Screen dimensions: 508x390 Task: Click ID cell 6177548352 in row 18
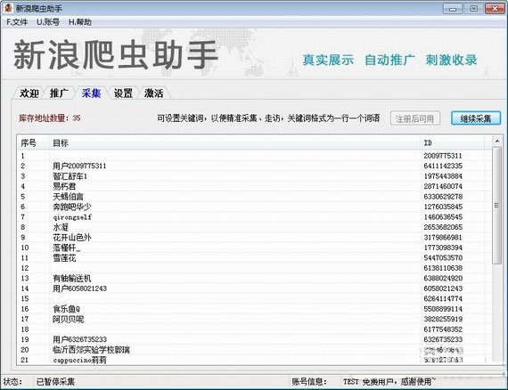pyautogui.click(x=443, y=329)
